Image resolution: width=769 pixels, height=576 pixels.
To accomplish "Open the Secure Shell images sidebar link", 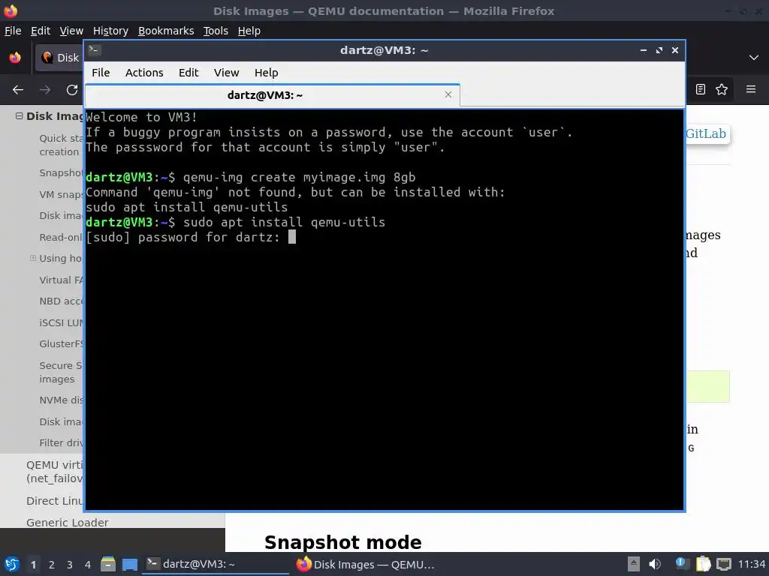I will tap(60, 372).
